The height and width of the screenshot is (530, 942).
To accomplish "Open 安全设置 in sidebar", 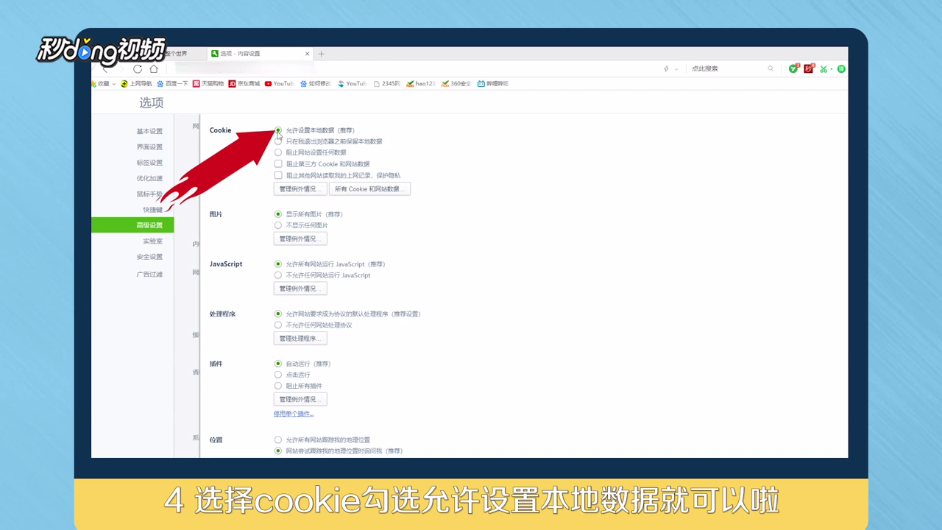I will coord(149,257).
